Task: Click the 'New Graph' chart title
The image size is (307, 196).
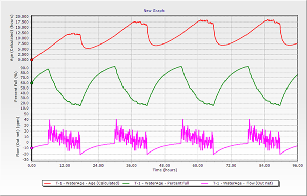Action: tap(154, 11)
